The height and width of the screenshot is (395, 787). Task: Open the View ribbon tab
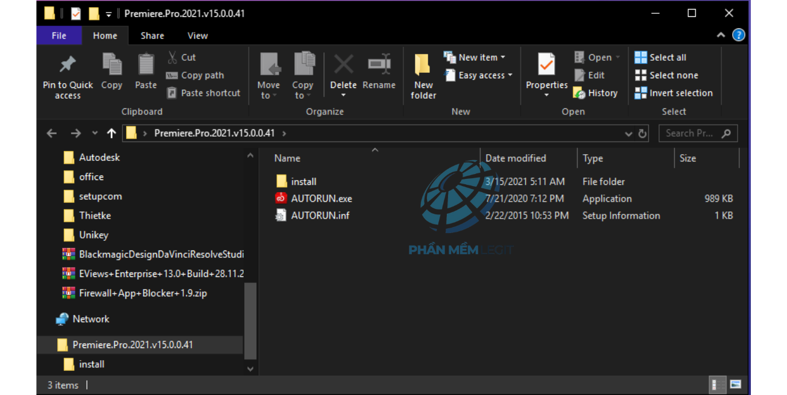click(x=197, y=36)
